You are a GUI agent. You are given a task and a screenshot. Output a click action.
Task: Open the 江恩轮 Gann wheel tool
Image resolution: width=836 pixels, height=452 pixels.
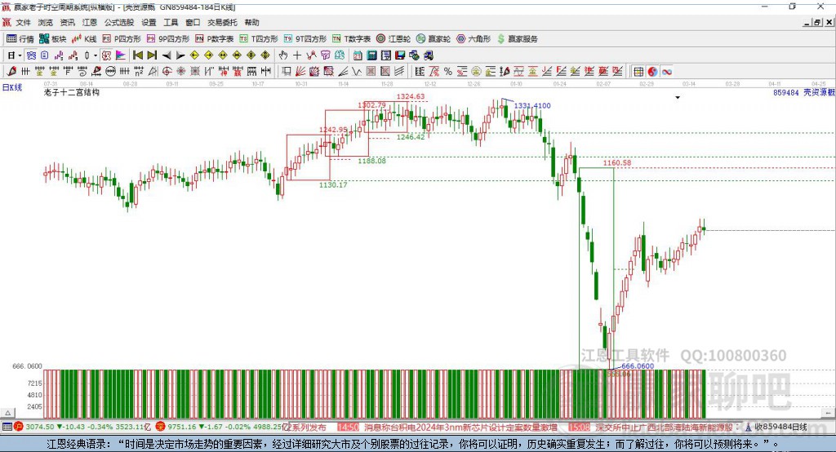[x=394, y=39]
